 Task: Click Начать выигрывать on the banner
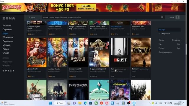(86, 7)
